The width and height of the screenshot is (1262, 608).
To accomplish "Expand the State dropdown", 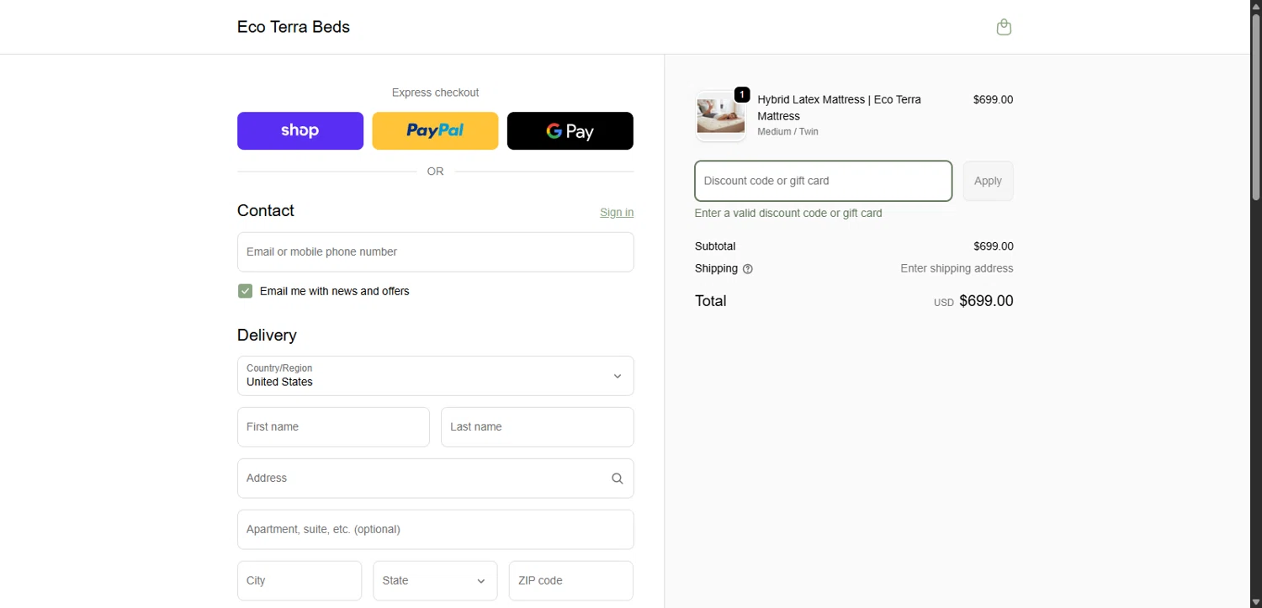I will point(435,580).
